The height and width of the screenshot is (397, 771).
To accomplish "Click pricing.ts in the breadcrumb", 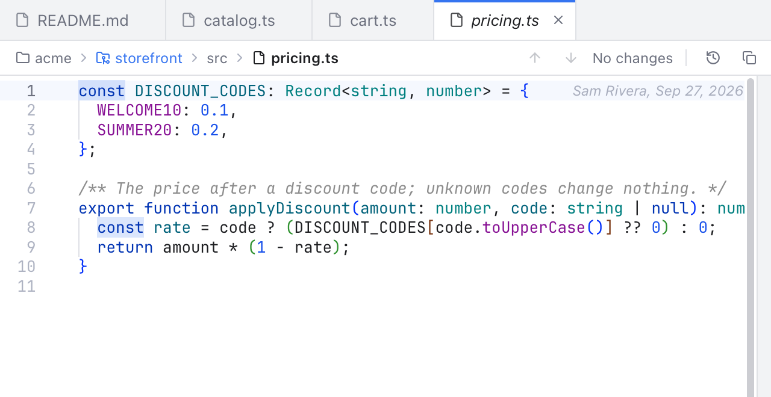I will point(305,58).
